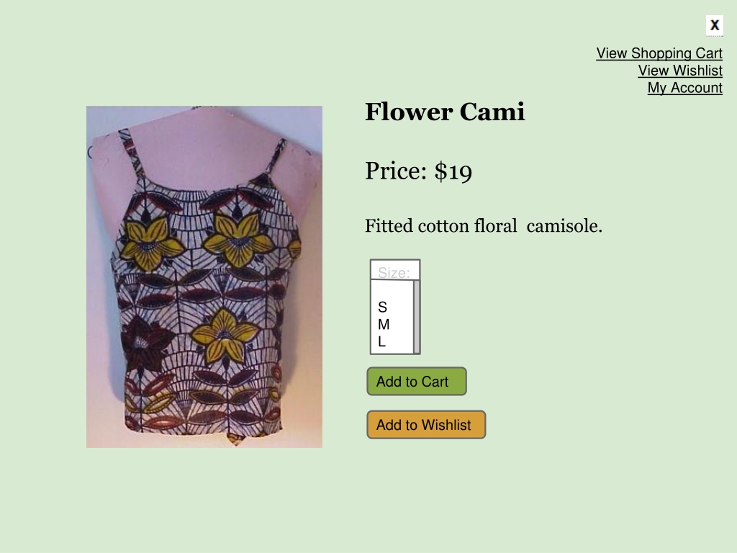Click the Flower Cami heading

(x=445, y=112)
